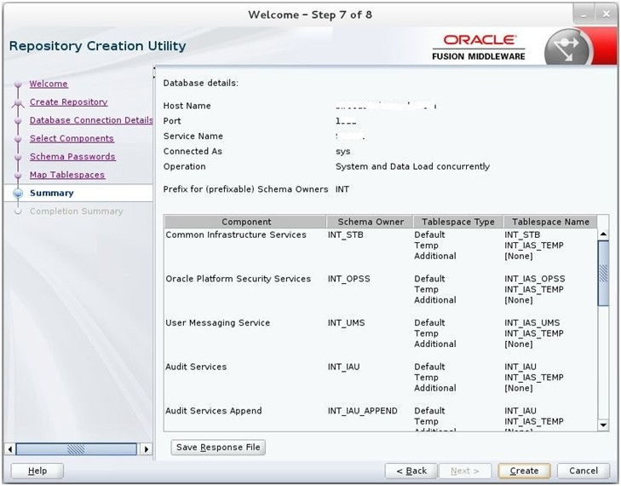Open the Welcome step link
The width and height of the screenshot is (621, 486).
[49, 84]
